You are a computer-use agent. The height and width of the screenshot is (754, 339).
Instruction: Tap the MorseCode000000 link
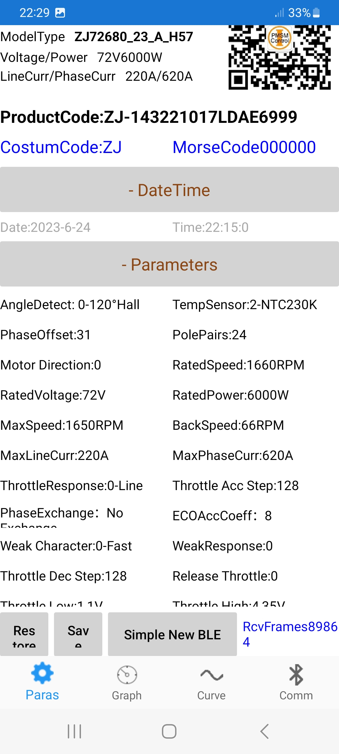pos(244,147)
